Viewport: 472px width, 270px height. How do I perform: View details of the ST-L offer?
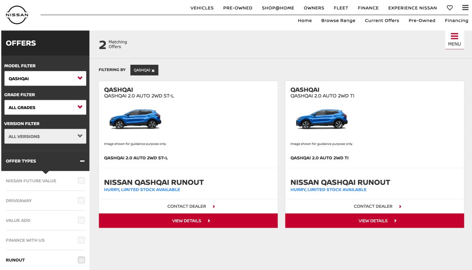188,221
